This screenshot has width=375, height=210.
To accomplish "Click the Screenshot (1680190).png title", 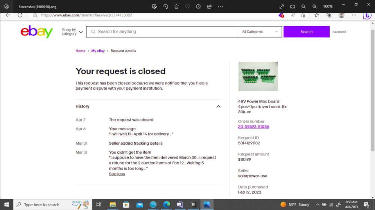I will [x=37, y=7].
